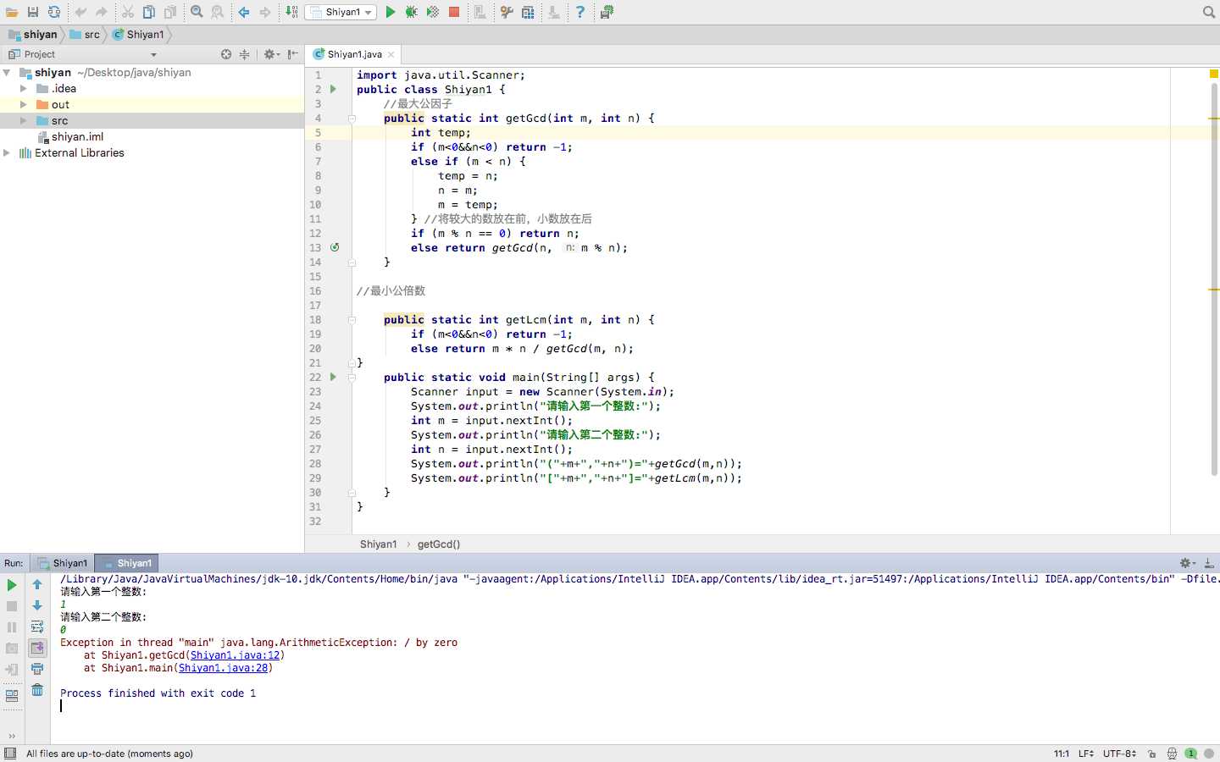The height and width of the screenshot is (762, 1220).
Task: Click the shiyan breadcrumb in navigation bar
Action: point(32,35)
